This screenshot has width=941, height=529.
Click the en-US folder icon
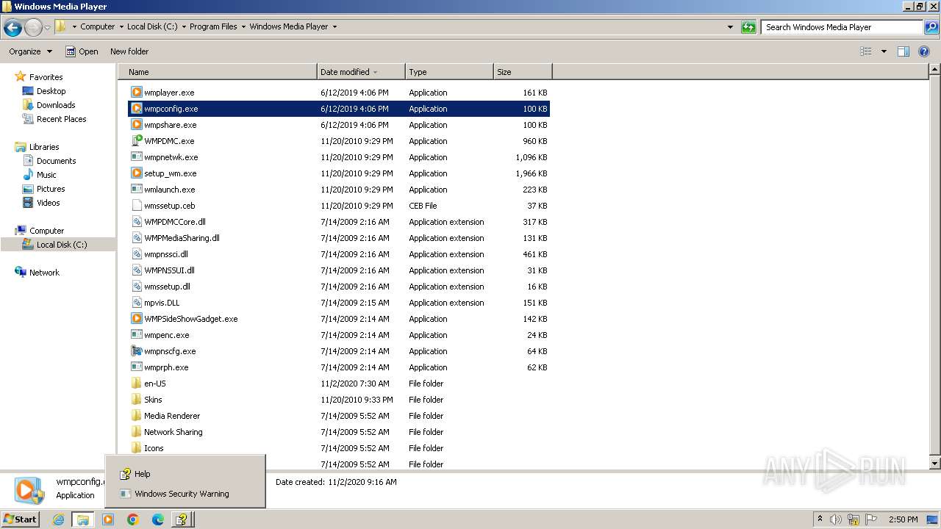click(136, 384)
